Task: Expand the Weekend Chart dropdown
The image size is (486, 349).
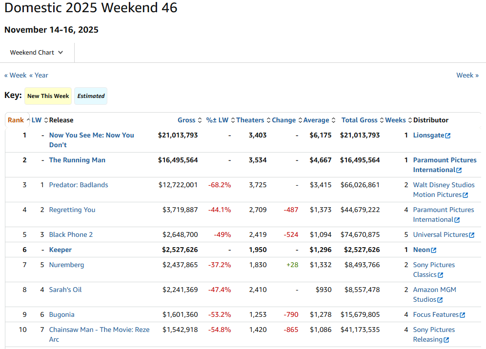Action: [x=37, y=53]
